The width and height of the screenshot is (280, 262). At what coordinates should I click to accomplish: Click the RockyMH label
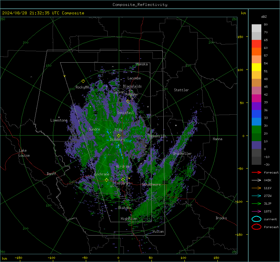[x=82, y=87]
